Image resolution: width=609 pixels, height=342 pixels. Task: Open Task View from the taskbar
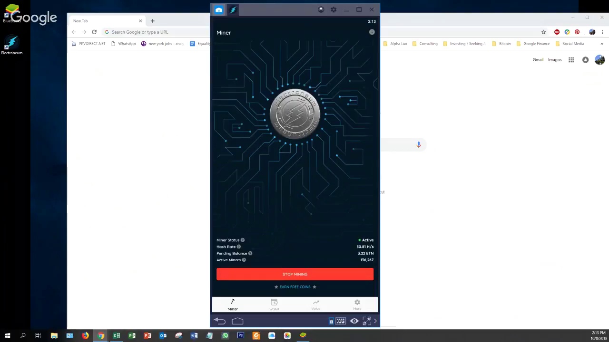point(38,336)
